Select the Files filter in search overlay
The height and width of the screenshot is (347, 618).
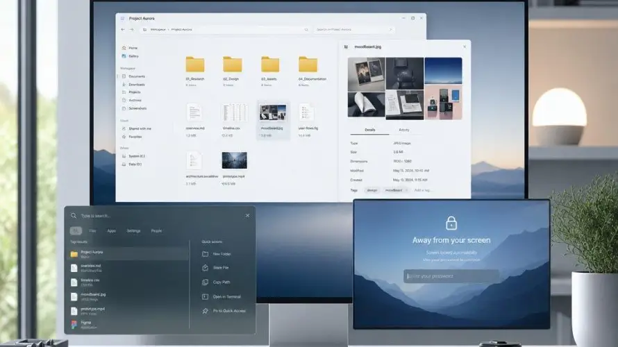[x=92, y=231]
